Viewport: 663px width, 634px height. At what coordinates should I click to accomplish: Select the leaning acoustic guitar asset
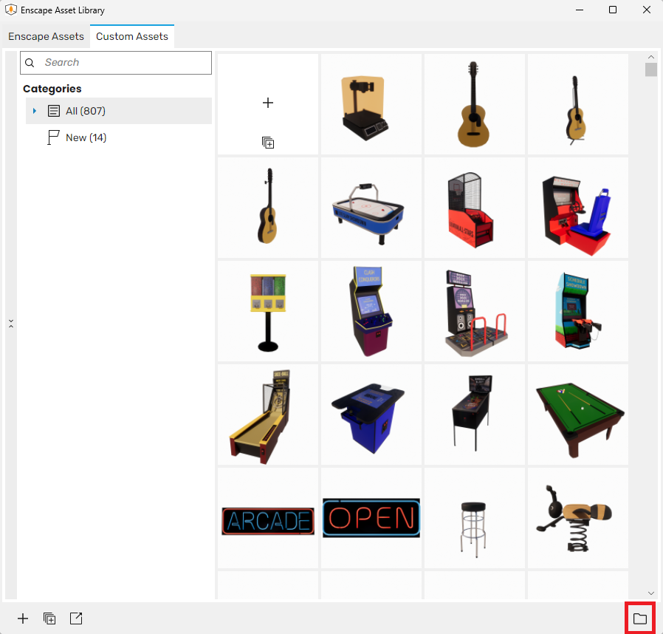click(268, 208)
